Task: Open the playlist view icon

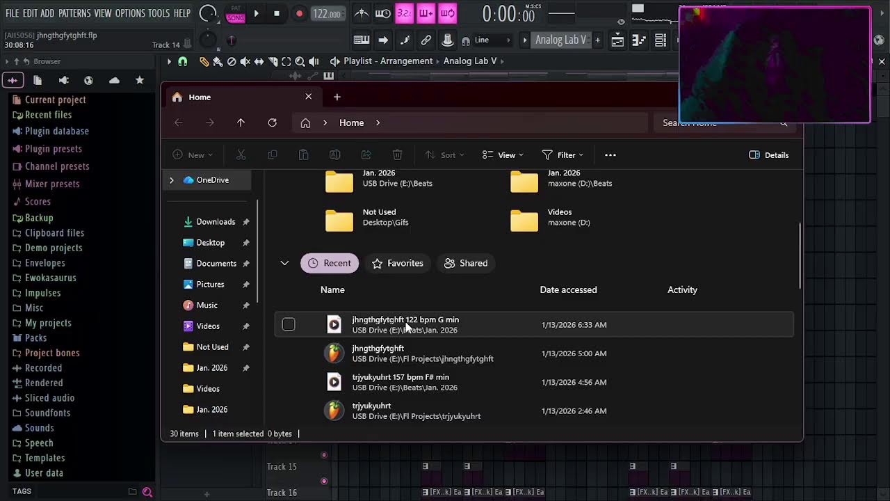Action: click(x=617, y=40)
